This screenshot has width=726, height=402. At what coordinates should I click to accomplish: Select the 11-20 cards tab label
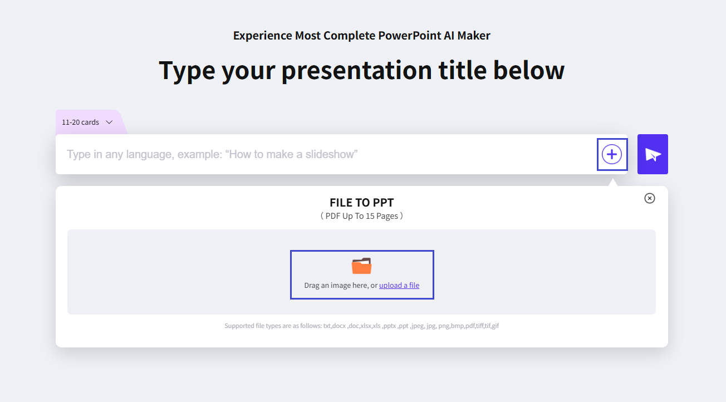(x=80, y=122)
